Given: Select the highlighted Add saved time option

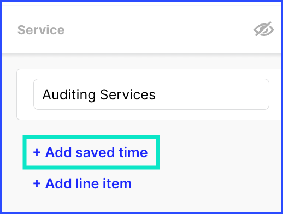Looking at the screenshot, I should coord(91,152).
